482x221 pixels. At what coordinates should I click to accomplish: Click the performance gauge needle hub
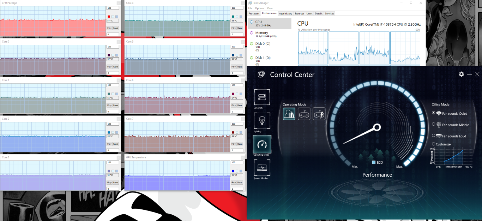pyautogui.click(x=377, y=127)
